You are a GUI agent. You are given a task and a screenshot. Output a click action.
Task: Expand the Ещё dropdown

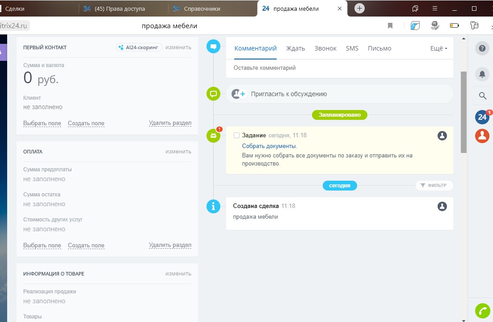tap(438, 48)
